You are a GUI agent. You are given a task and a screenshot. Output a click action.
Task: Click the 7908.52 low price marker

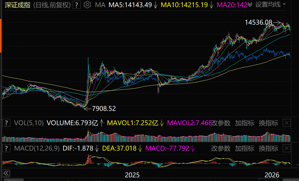click(104, 108)
